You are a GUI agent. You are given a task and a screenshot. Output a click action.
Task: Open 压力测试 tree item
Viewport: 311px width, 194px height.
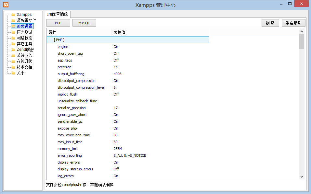(24, 32)
